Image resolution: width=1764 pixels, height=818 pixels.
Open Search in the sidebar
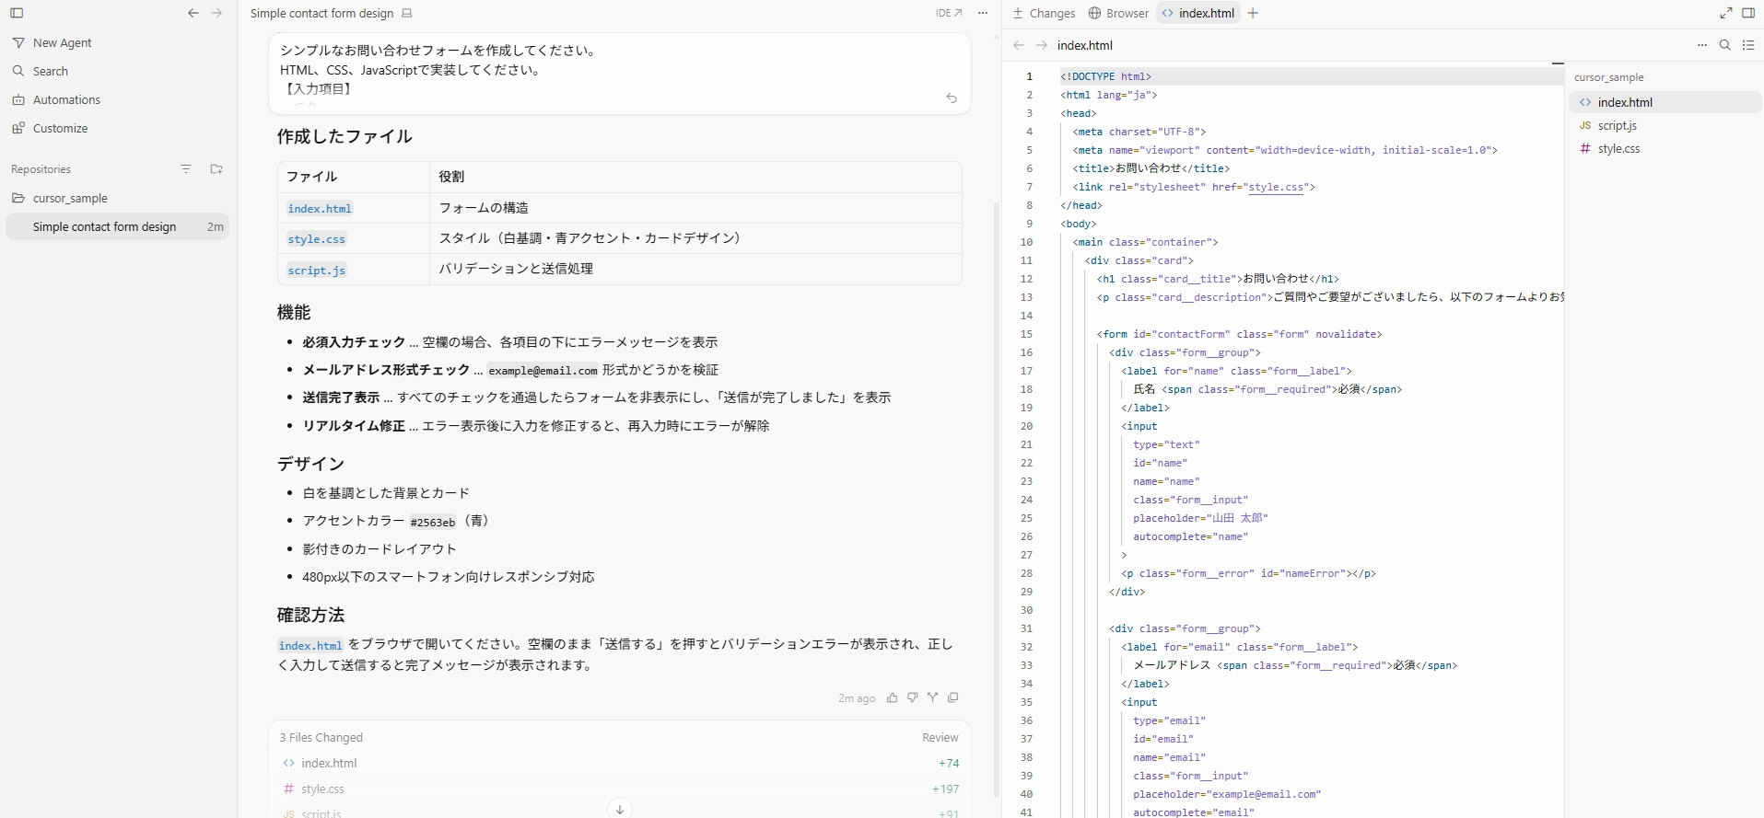pos(51,71)
